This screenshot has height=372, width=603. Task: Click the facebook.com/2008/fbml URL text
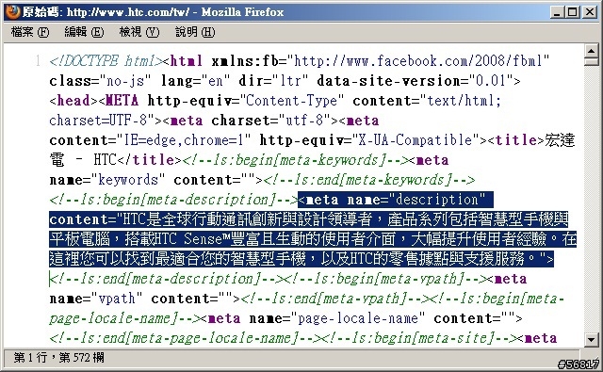point(418,60)
